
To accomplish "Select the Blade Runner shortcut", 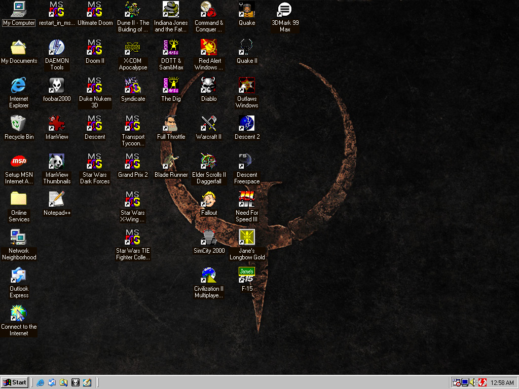I will [171, 162].
